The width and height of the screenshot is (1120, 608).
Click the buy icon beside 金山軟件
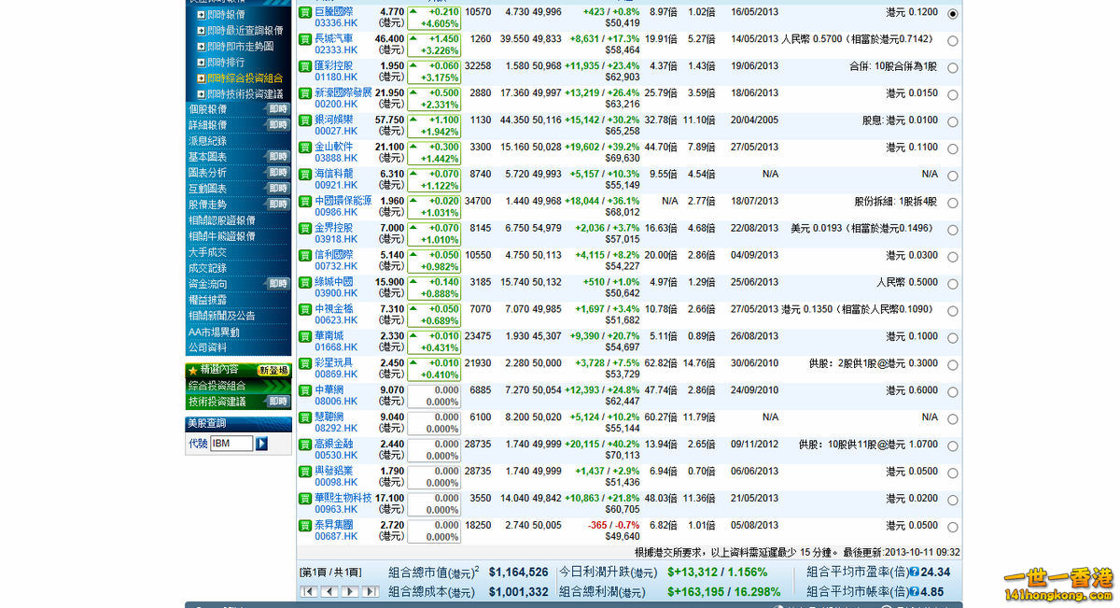click(x=305, y=148)
